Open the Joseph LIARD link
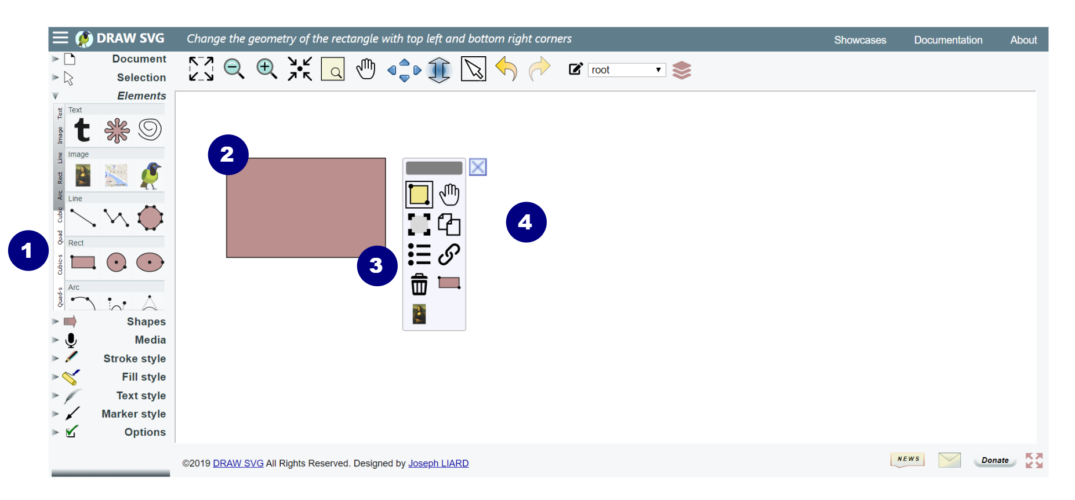The width and height of the screenshot is (1075, 500). click(x=438, y=463)
